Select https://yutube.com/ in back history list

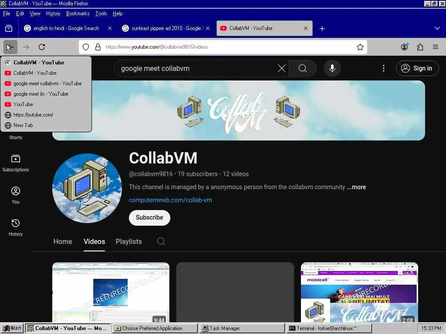tap(46, 115)
